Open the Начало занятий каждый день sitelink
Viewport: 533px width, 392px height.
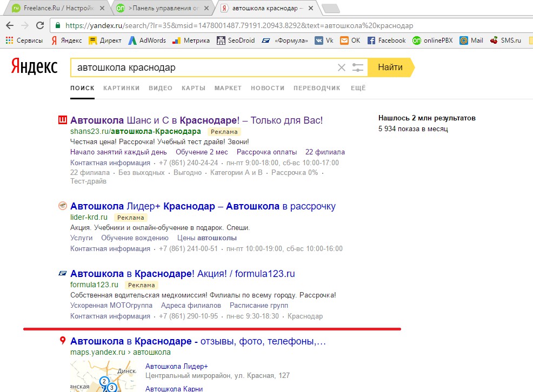click(118, 152)
